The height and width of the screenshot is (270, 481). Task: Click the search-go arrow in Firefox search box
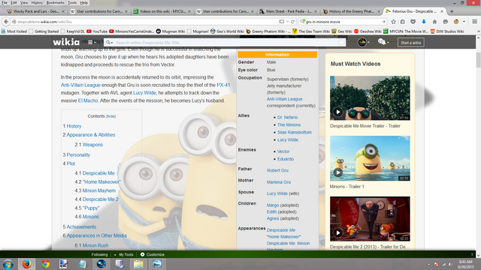[x=383, y=22]
